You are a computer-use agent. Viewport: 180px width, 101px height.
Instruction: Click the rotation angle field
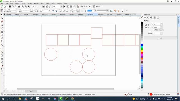(x=45, y=11)
